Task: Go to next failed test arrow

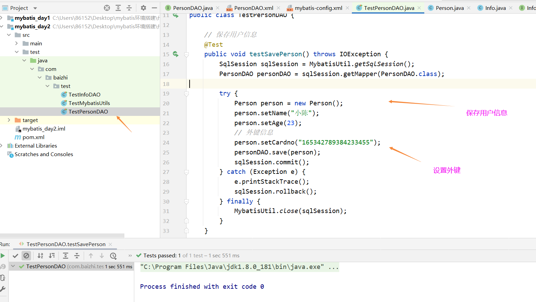Action: pos(102,256)
